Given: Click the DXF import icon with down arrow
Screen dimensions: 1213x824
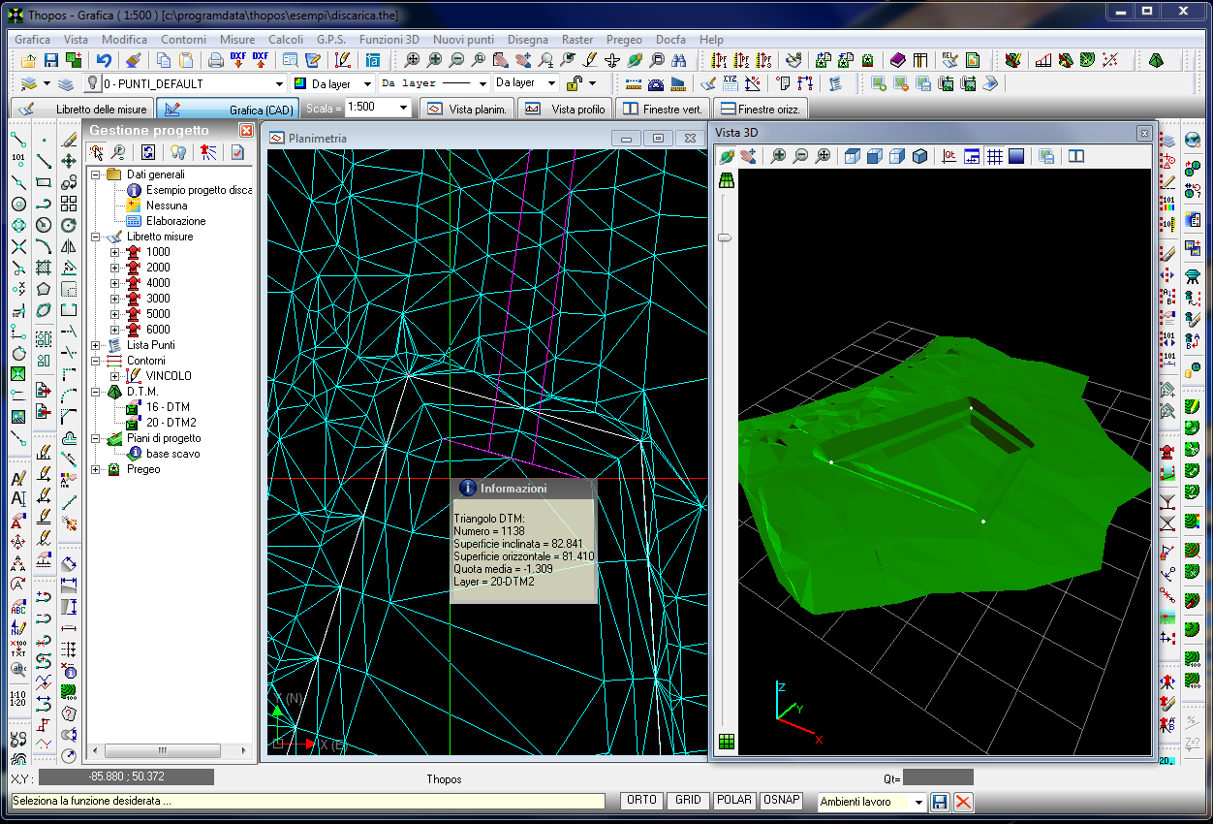Looking at the screenshot, I should coord(237,60).
